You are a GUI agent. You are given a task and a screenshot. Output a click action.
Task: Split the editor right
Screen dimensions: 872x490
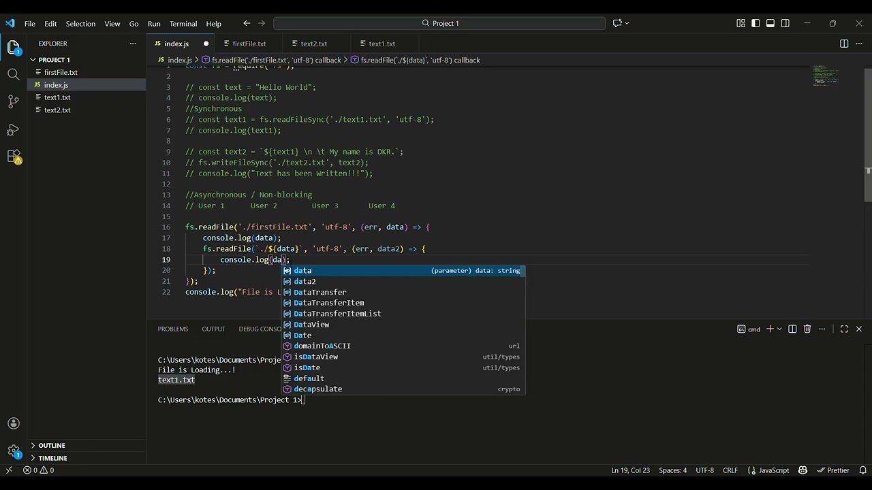tap(844, 44)
